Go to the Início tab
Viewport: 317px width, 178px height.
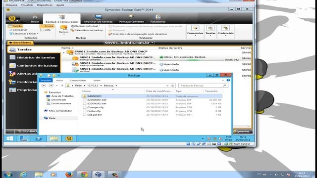click(x=35, y=19)
